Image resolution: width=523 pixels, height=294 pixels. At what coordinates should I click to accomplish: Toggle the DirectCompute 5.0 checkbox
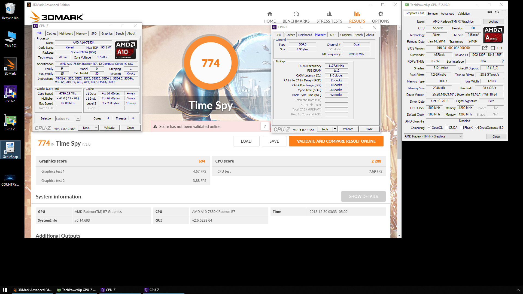[x=477, y=128]
